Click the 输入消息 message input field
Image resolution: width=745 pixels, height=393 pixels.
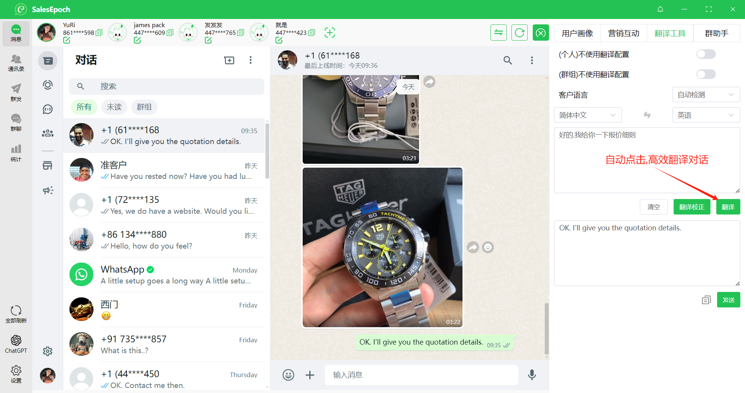(x=421, y=375)
